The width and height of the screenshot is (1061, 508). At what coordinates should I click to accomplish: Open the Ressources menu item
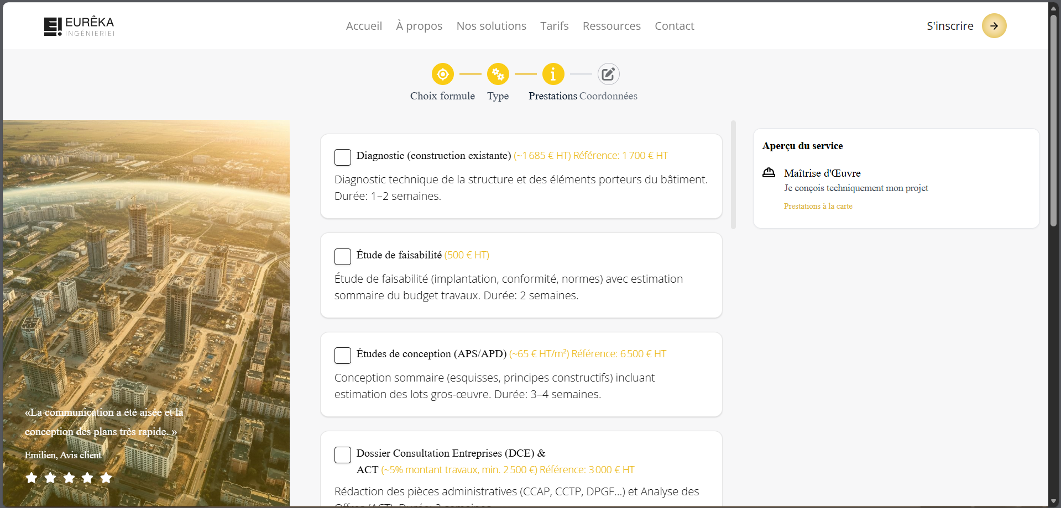tap(611, 26)
